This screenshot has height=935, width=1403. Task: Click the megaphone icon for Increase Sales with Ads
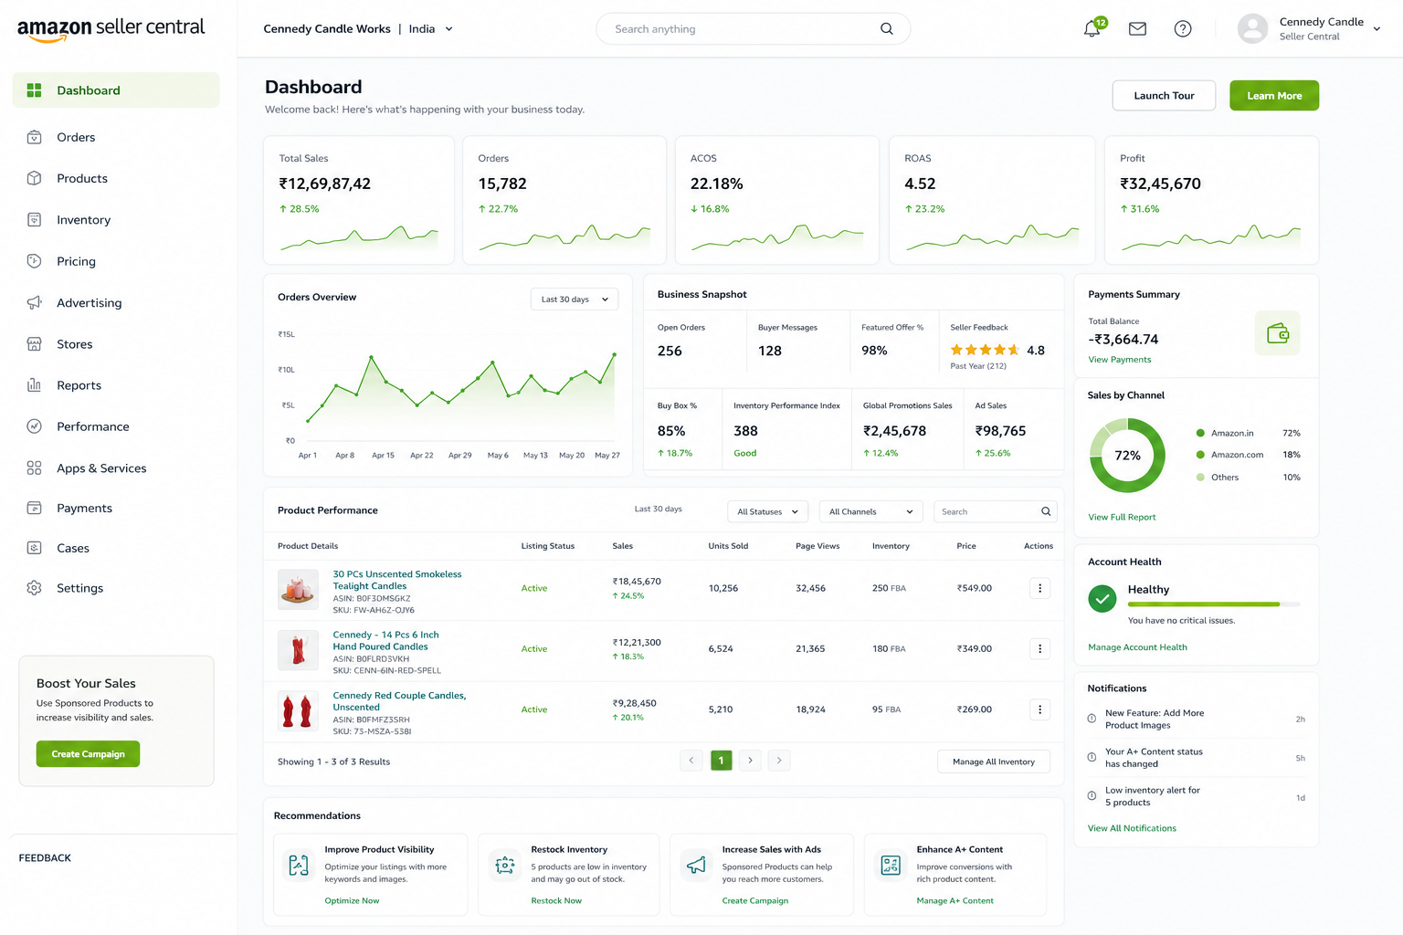[696, 865]
